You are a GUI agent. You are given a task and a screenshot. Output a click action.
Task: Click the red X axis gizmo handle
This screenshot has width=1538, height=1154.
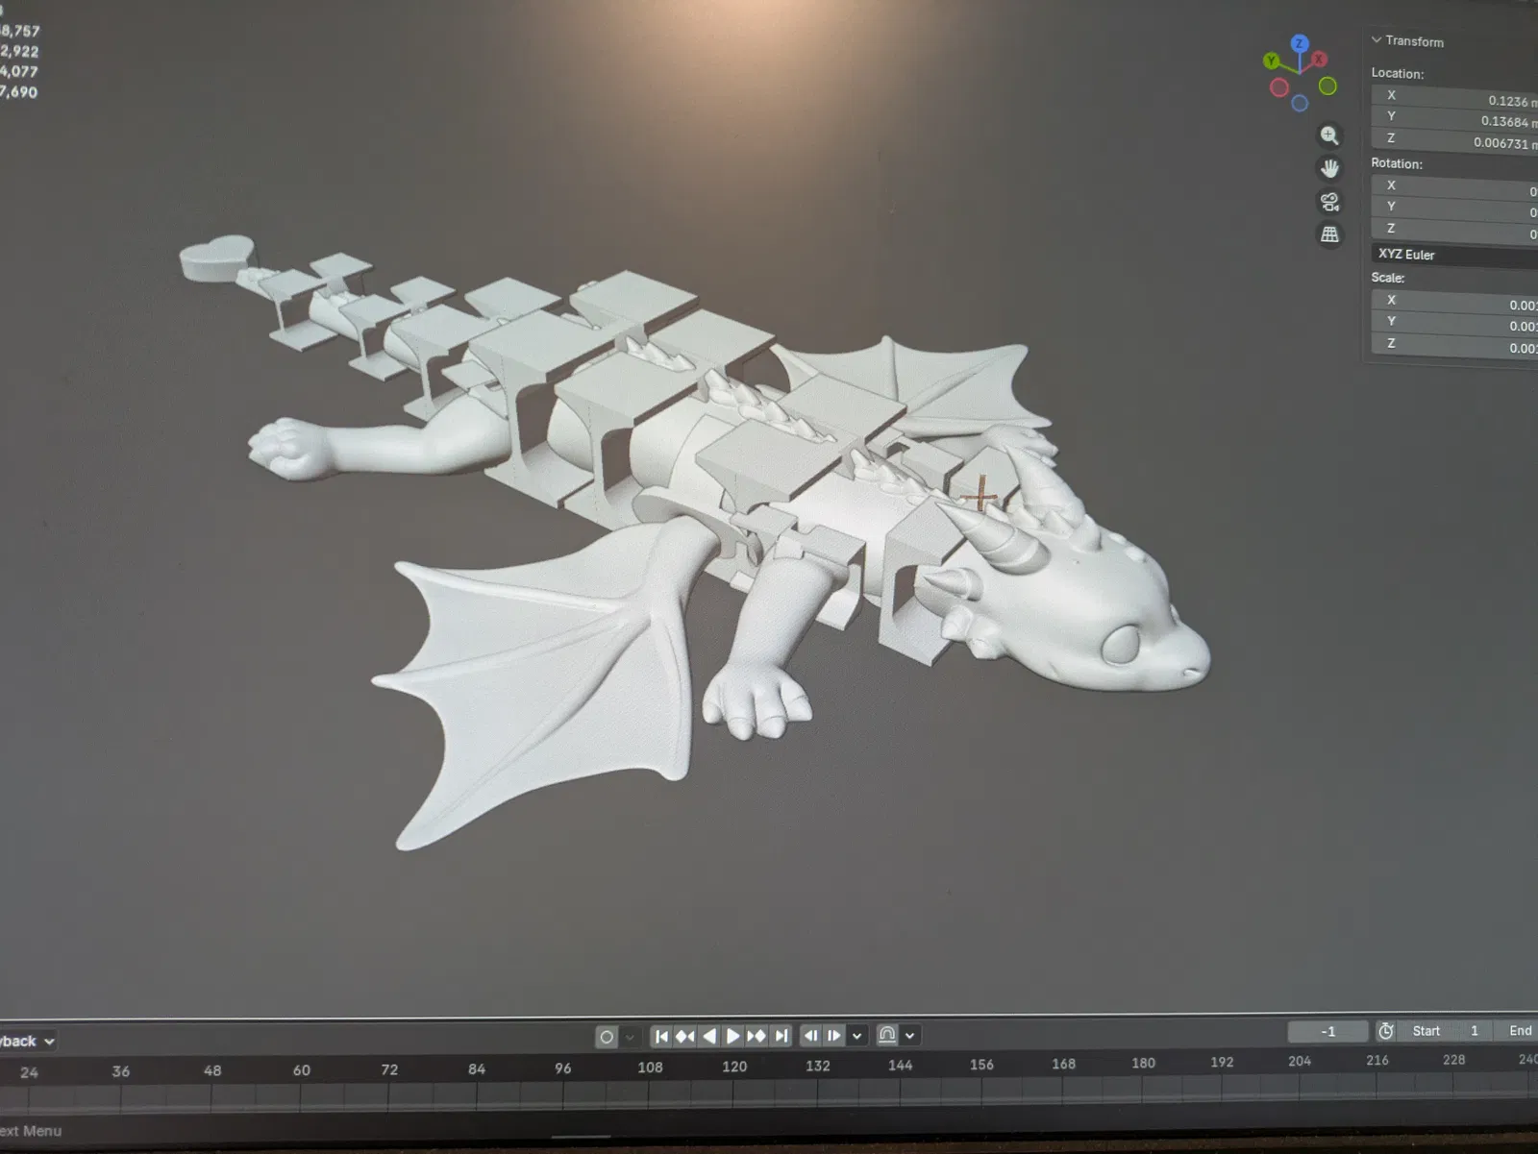tap(1319, 60)
